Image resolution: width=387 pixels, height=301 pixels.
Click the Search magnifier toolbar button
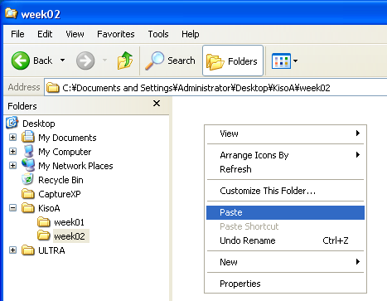click(x=170, y=61)
